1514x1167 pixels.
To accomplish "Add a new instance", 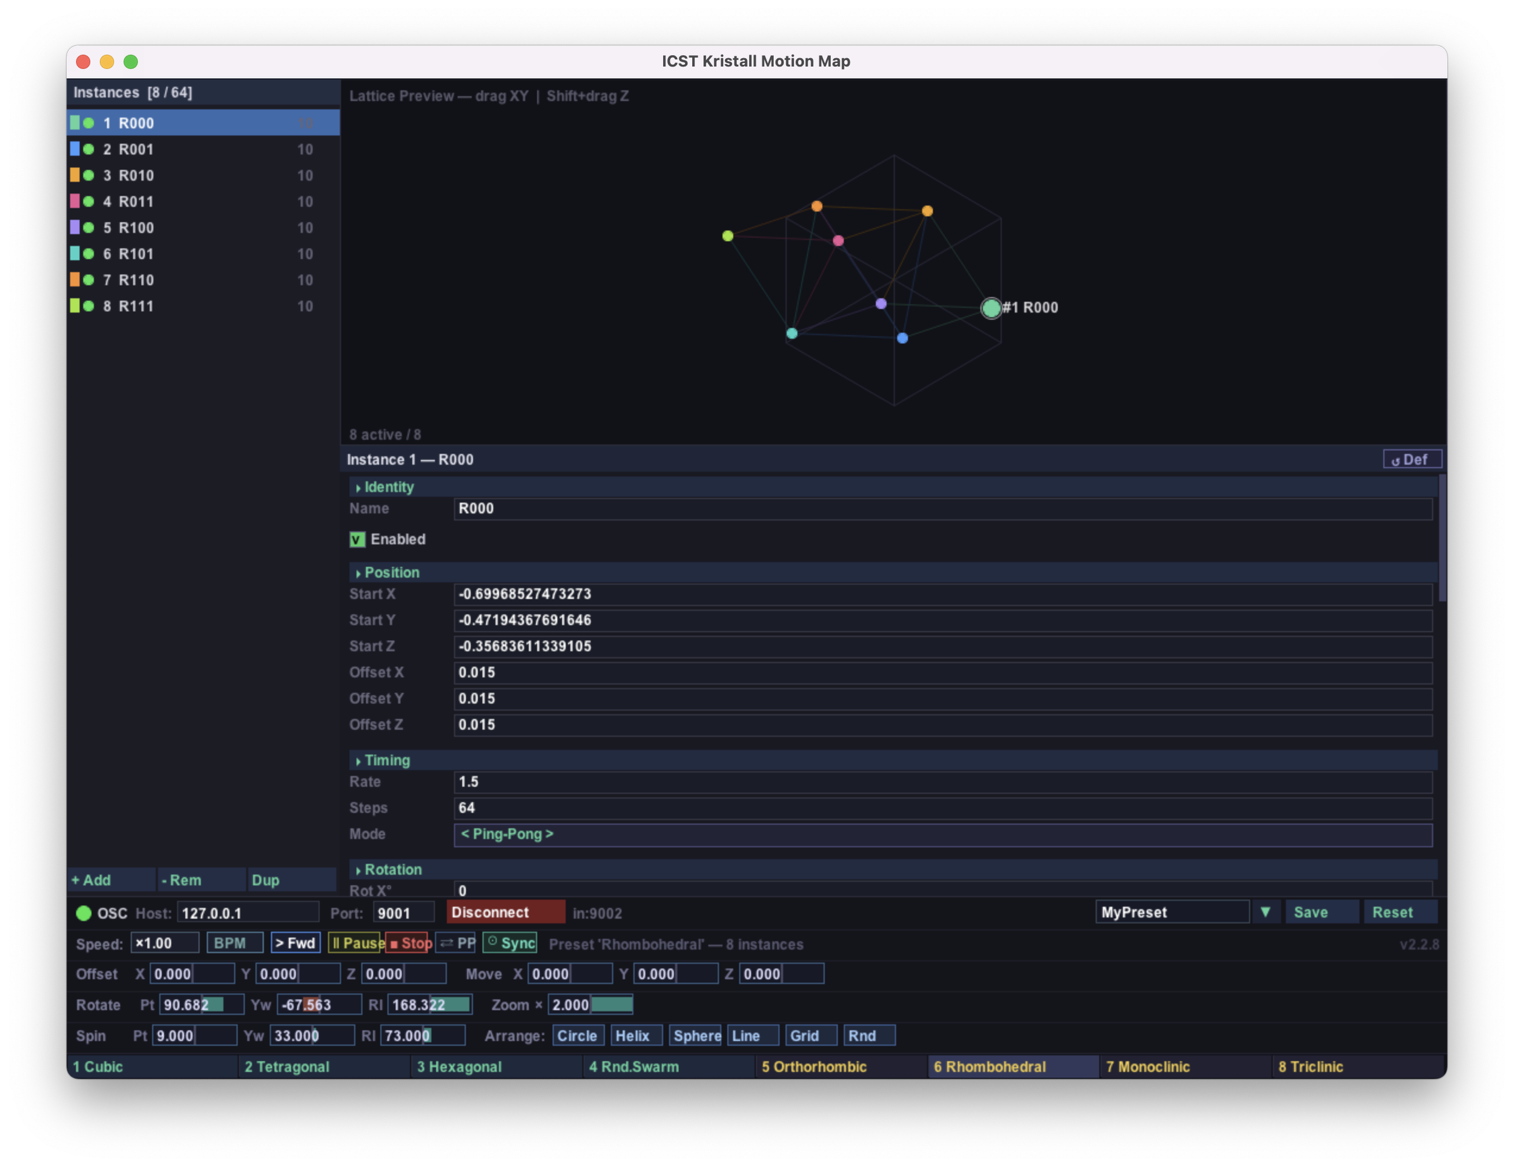I will coord(111,880).
